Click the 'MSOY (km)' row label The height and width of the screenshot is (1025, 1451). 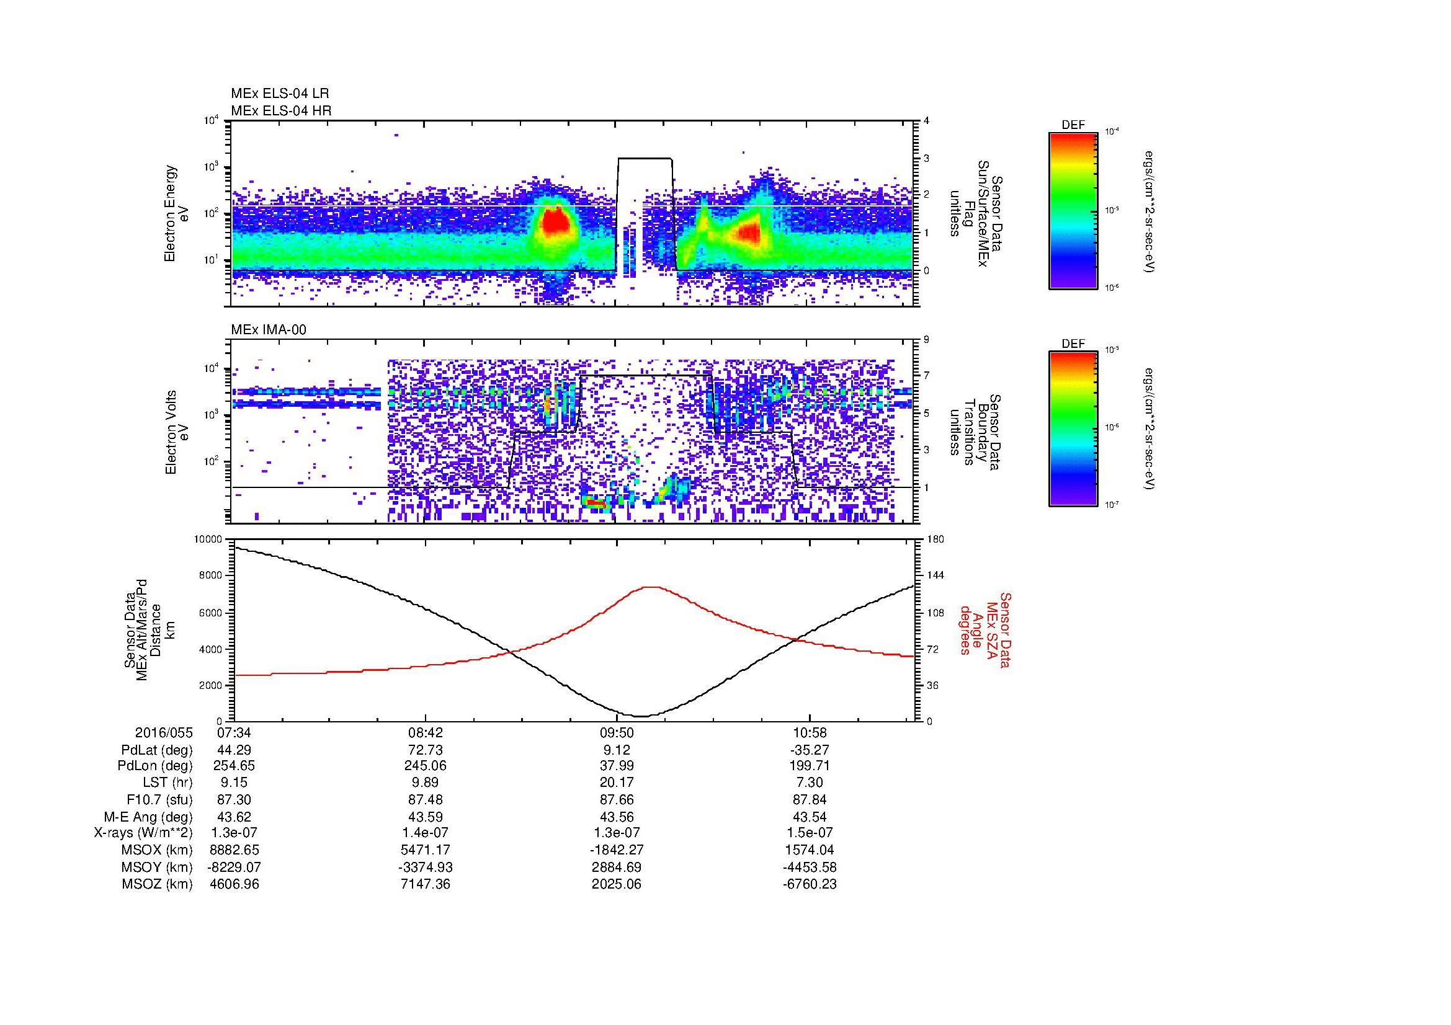click(157, 867)
